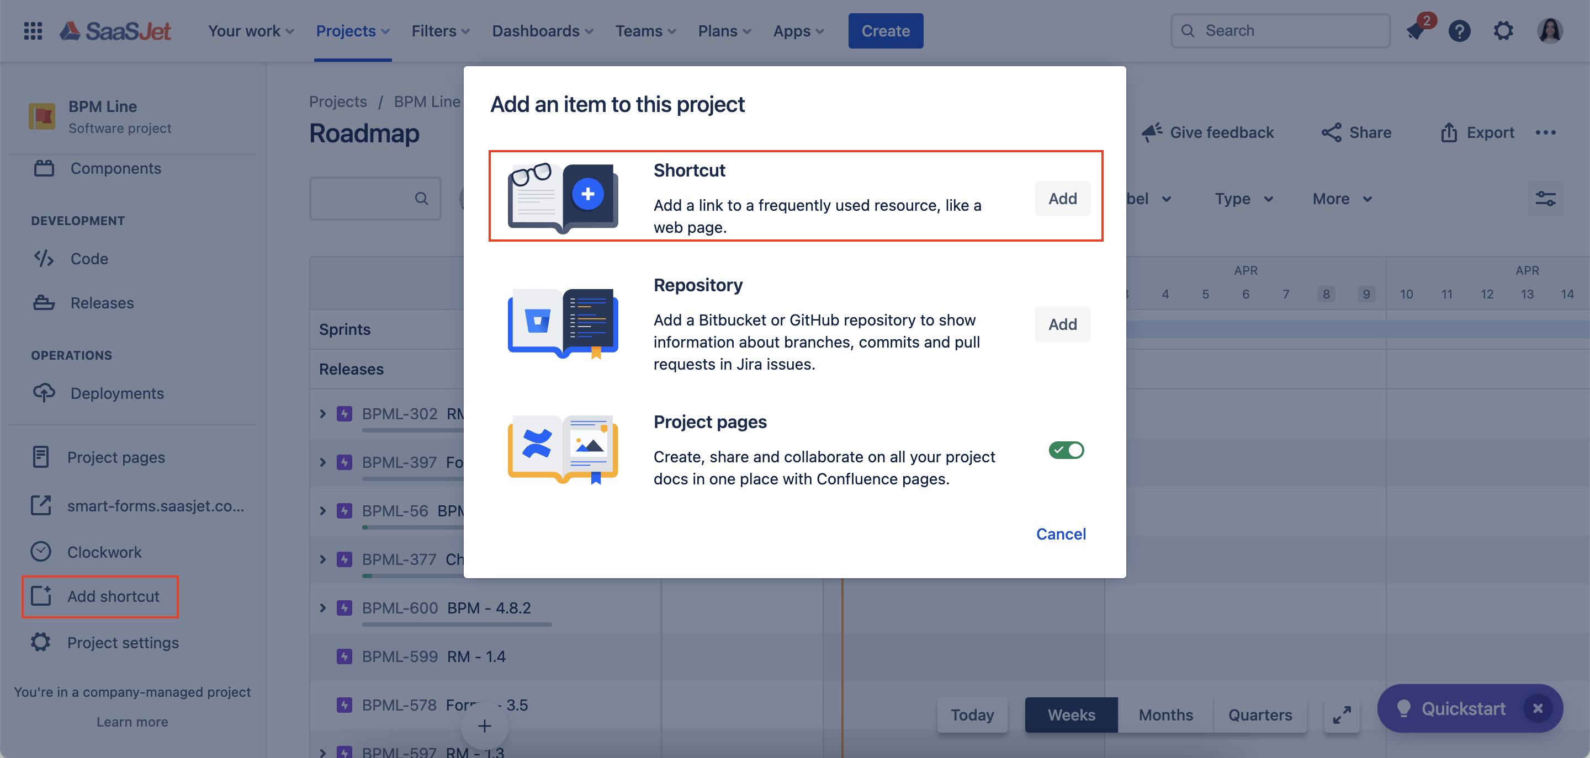Screen dimensions: 1590x758
Task: Open the app switcher grid icon
Action: pos(33,31)
